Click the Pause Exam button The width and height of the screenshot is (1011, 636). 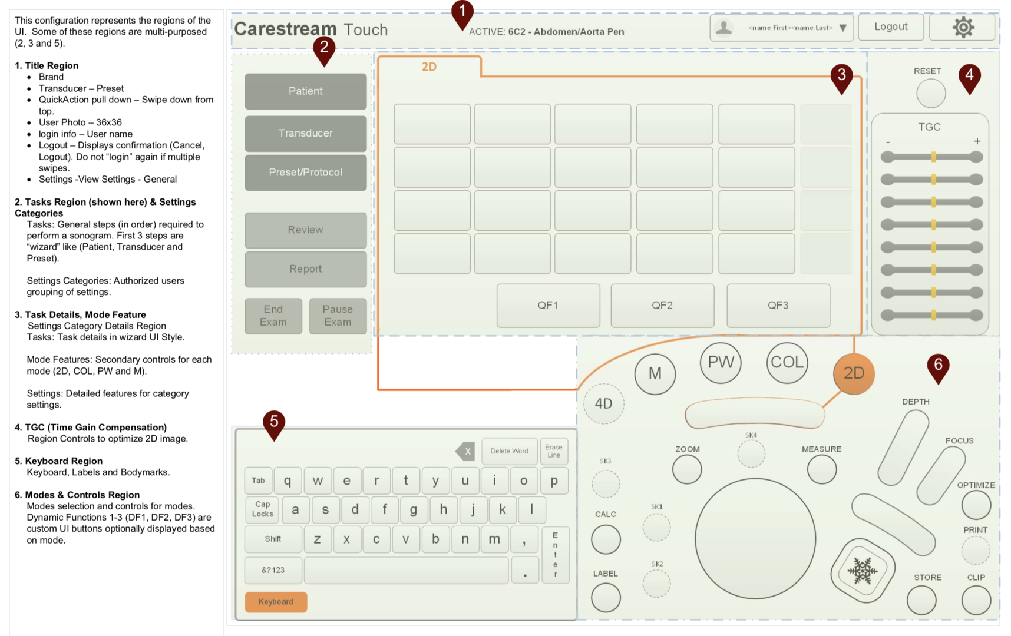click(x=338, y=316)
